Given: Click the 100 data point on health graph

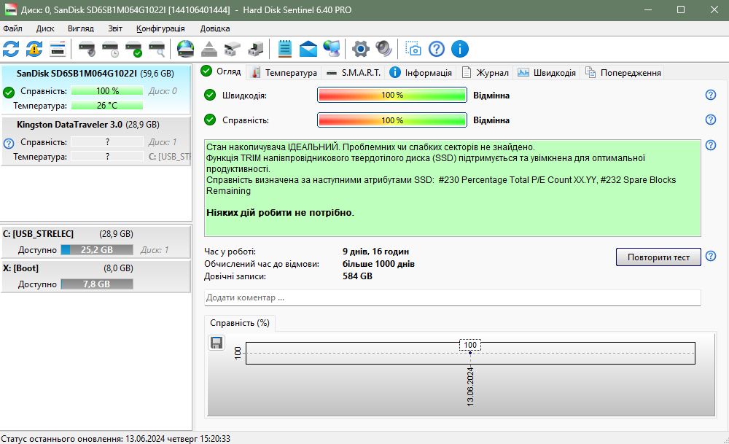Looking at the screenshot, I should [470, 352].
